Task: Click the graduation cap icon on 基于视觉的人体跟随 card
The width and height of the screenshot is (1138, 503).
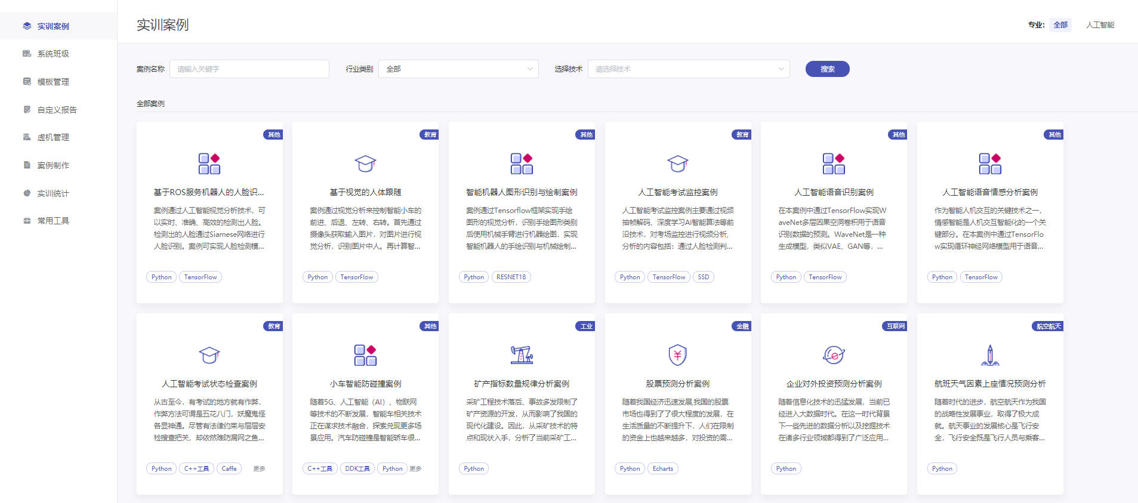Action: point(365,163)
